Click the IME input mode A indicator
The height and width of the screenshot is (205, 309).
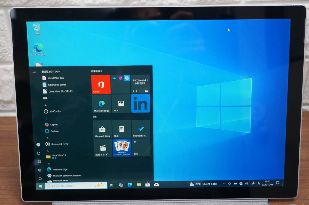(259, 183)
